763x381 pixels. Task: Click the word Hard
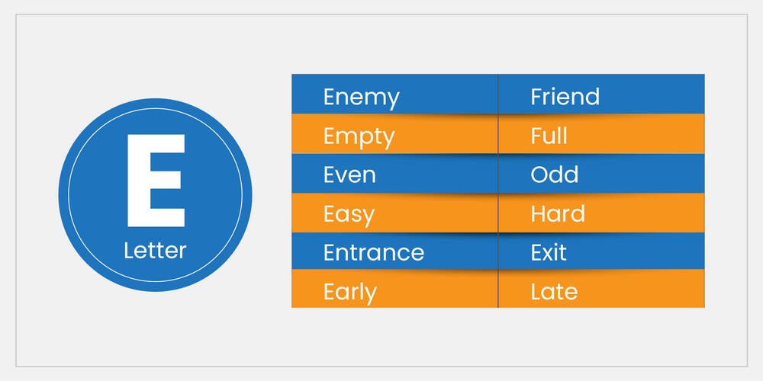pos(558,213)
